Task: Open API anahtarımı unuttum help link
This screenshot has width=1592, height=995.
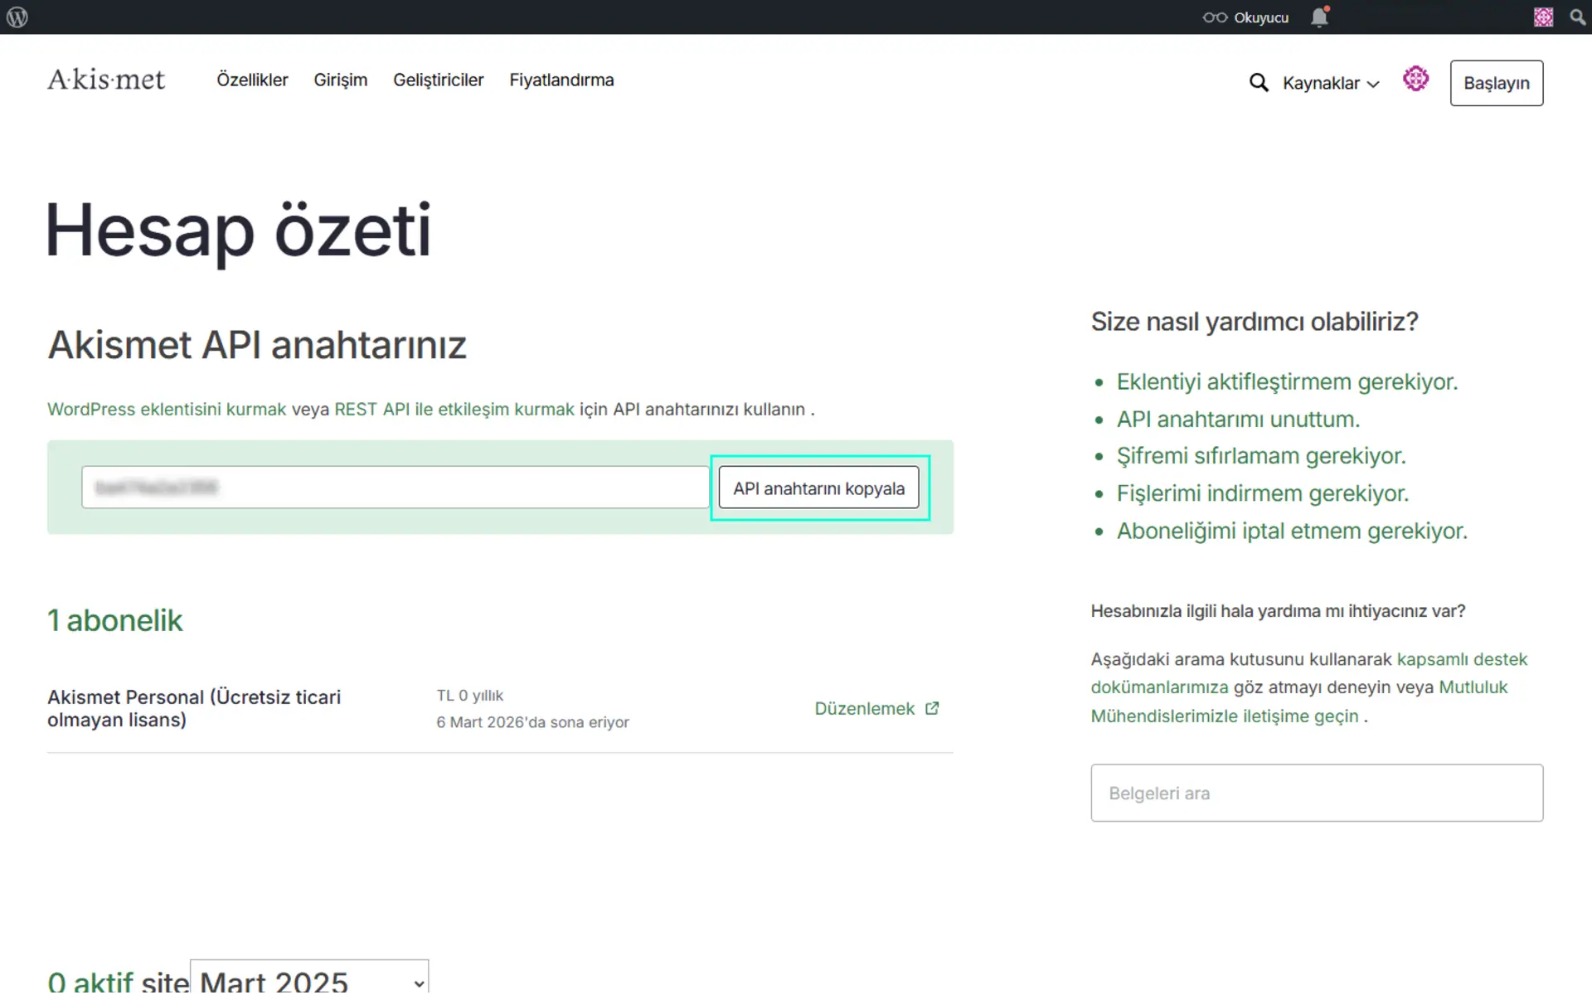Action: (x=1238, y=420)
